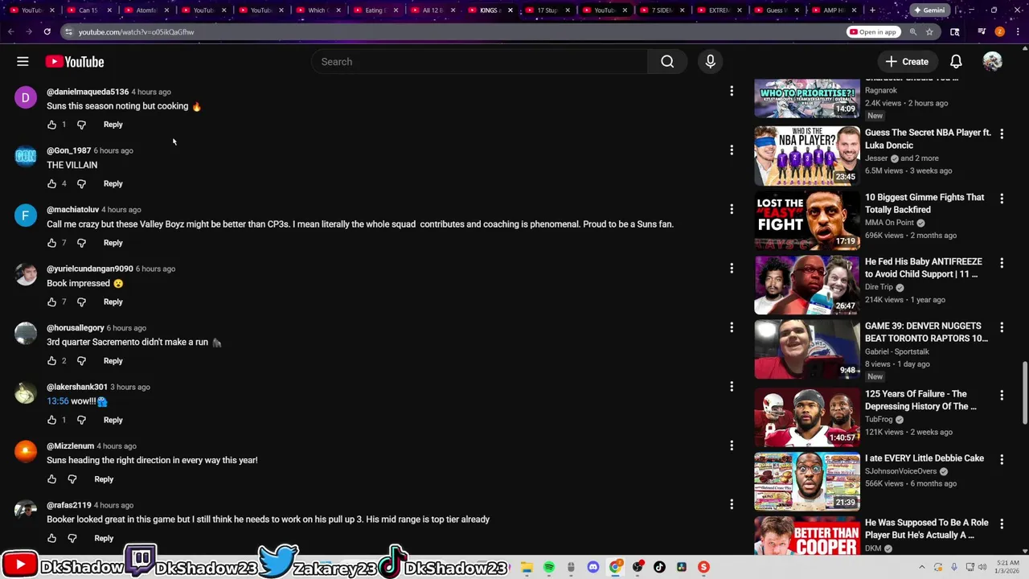The image size is (1029, 579).
Task: Open comment options for @yurielcundangan9090
Action: (x=732, y=269)
